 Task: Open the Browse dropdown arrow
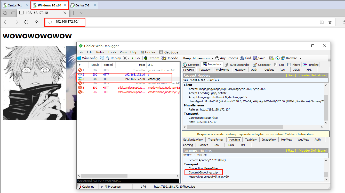point(300,58)
